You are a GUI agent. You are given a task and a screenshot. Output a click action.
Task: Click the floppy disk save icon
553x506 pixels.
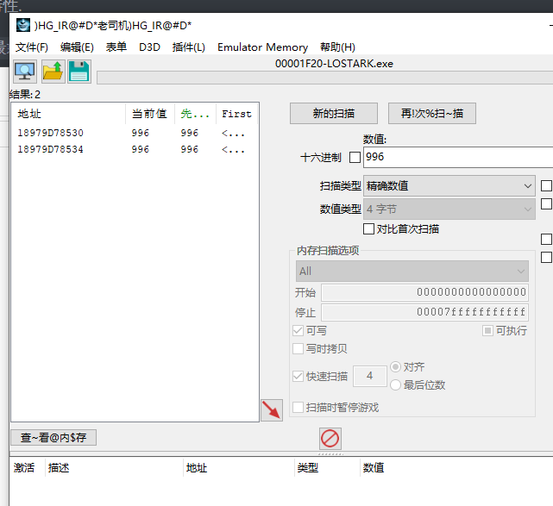click(x=79, y=72)
